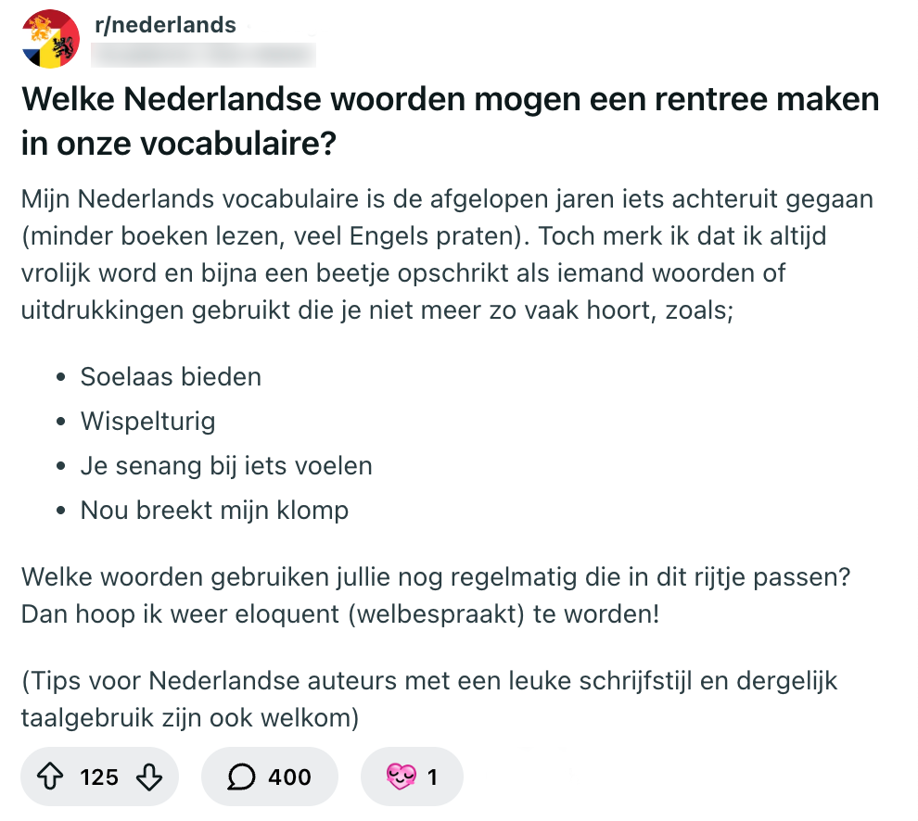Go to the r/nederlands subreddit name link
This screenshot has width=918, height=821.
coord(166,25)
